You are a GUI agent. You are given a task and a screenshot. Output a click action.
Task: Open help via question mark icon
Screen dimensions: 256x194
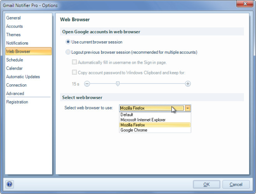[x=10, y=184]
